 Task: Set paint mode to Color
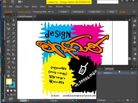click(8, 90)
